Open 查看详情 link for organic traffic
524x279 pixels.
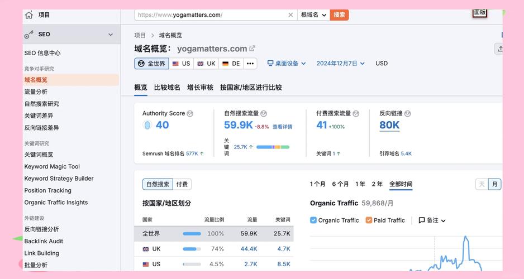pos(282,127)
